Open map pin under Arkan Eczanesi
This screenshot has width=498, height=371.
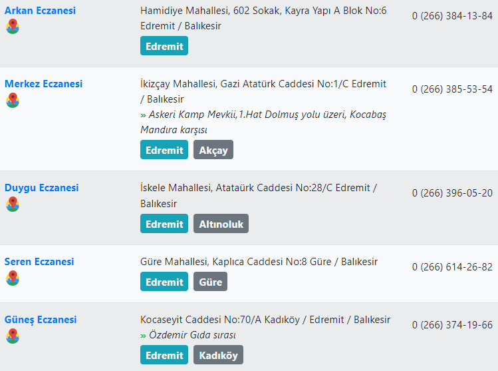(x=13, y=27)
